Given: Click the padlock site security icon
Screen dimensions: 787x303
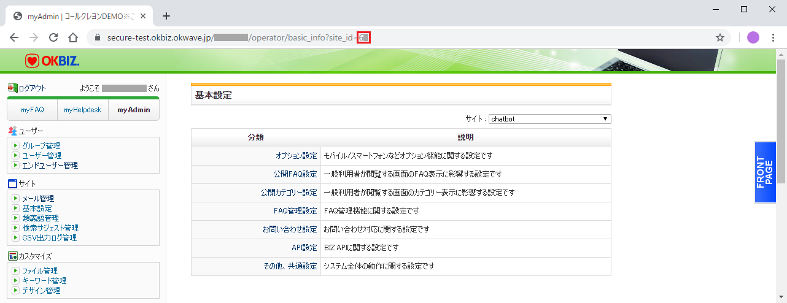Looking at the screenshot, I should coord(97,37).
